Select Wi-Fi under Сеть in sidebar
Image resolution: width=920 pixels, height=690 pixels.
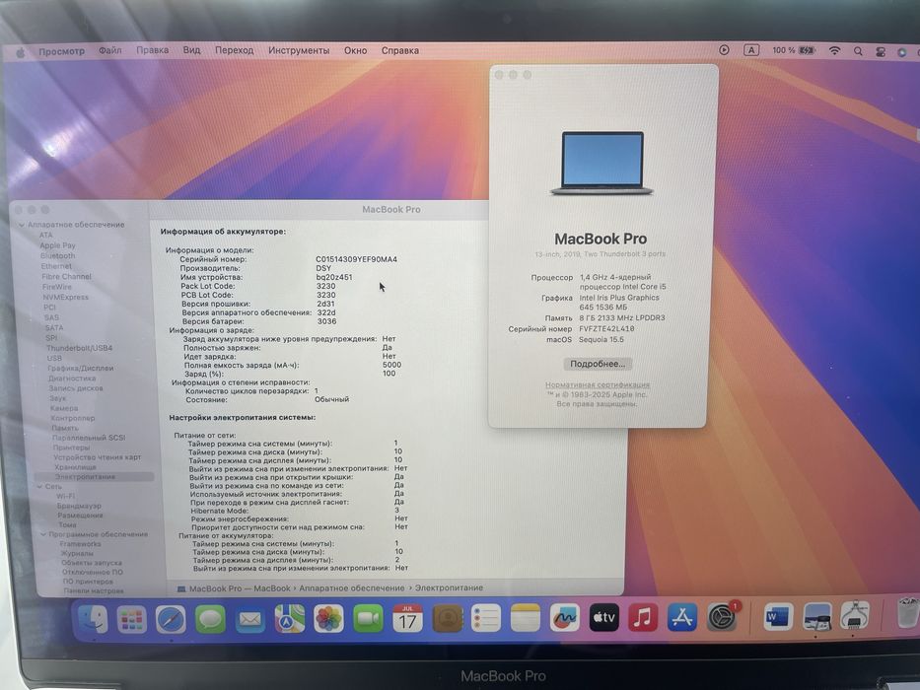click(x=65, y=496)
